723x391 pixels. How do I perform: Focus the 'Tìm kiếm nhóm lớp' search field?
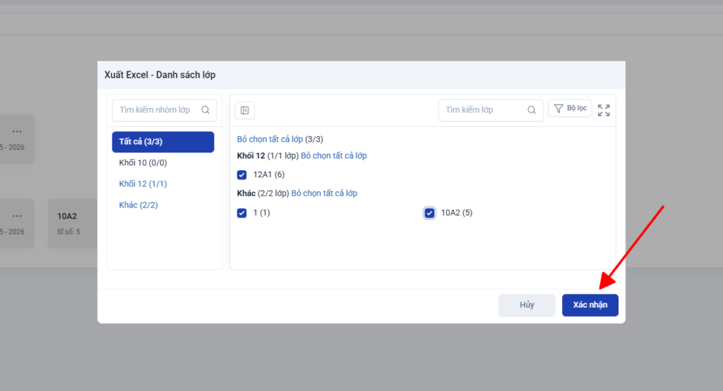coord(155,110)
